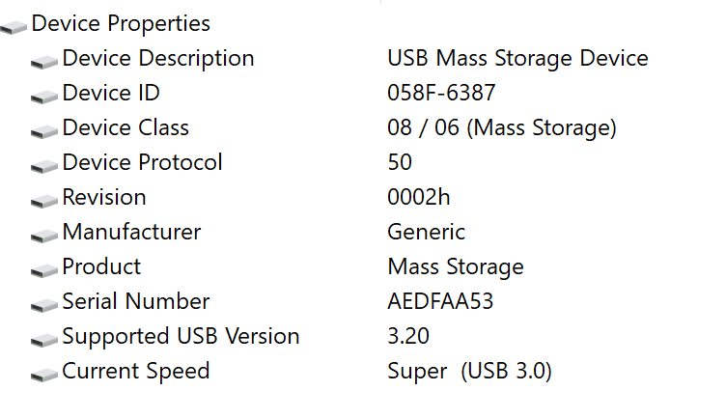Click the drive icon next to Revision

click(x=44, y=200)
